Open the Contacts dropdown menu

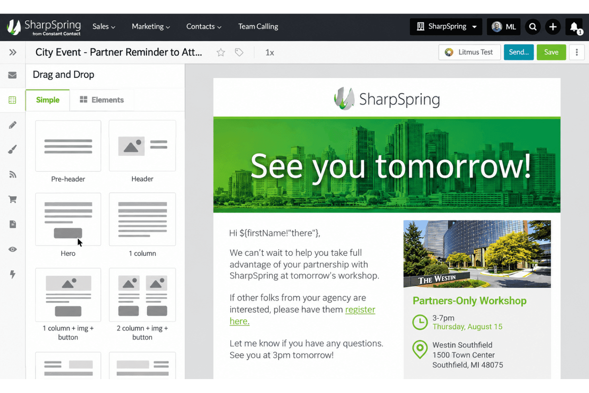[x=204, y=27]
